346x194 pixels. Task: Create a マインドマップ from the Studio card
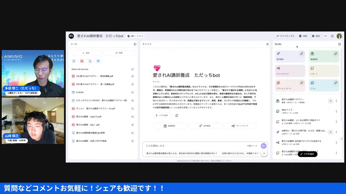pos(290,71)
